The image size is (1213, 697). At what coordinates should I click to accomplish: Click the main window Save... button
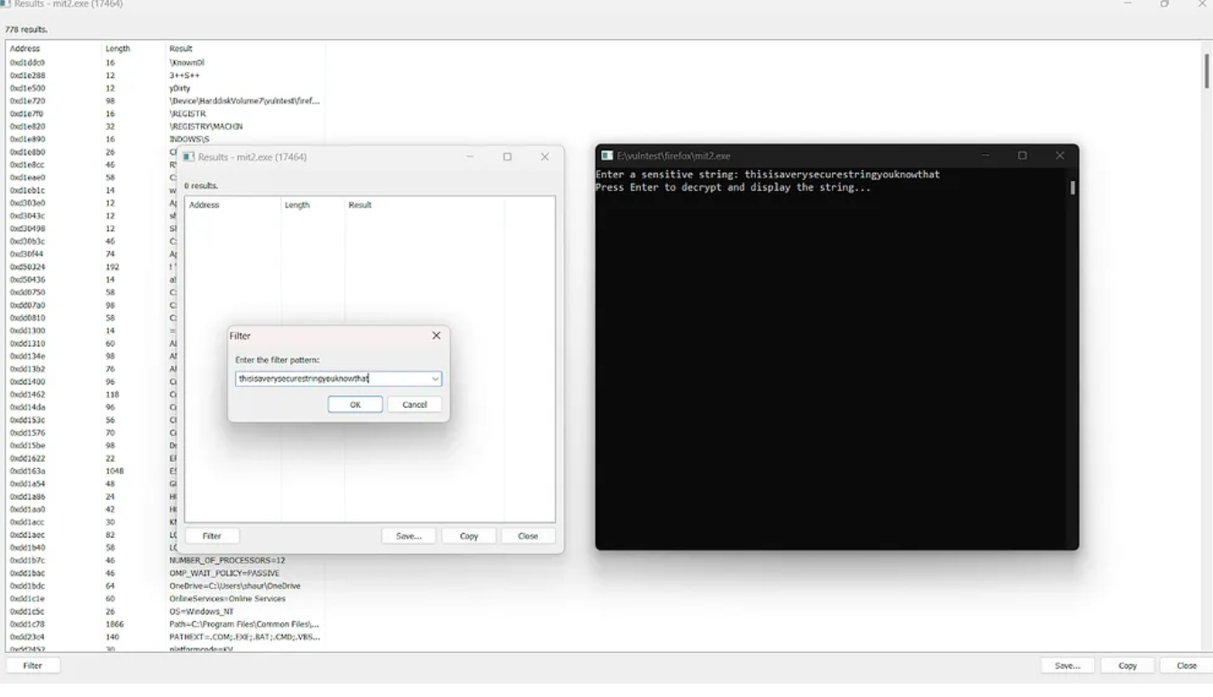click(x=1068, y=665)
